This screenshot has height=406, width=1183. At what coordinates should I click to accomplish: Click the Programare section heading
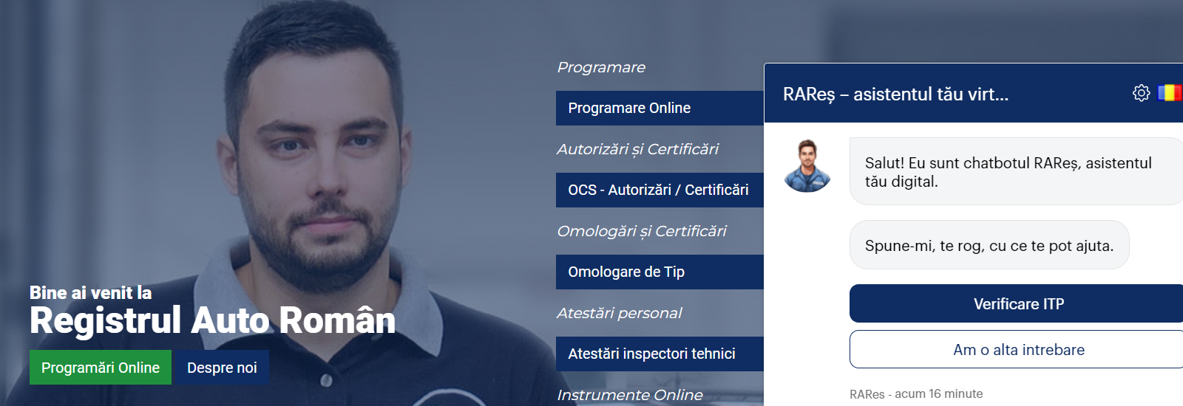pos(601,68)
